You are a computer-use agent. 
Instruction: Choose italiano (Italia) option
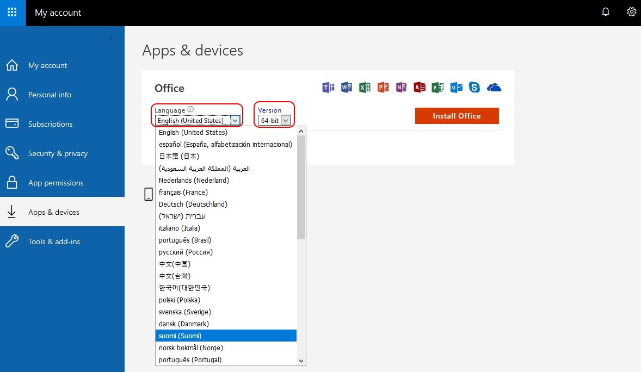click(226, 228)
